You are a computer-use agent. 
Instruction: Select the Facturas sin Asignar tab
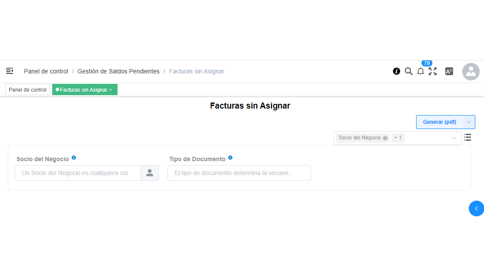tap(82, 89)
